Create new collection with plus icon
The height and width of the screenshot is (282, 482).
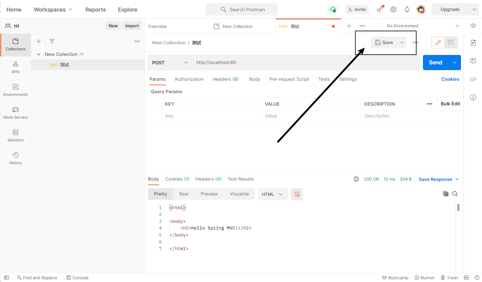point(39,41)
